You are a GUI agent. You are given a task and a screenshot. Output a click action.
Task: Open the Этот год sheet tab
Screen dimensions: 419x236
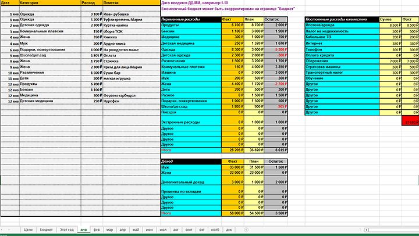click(x=66, y=230)
